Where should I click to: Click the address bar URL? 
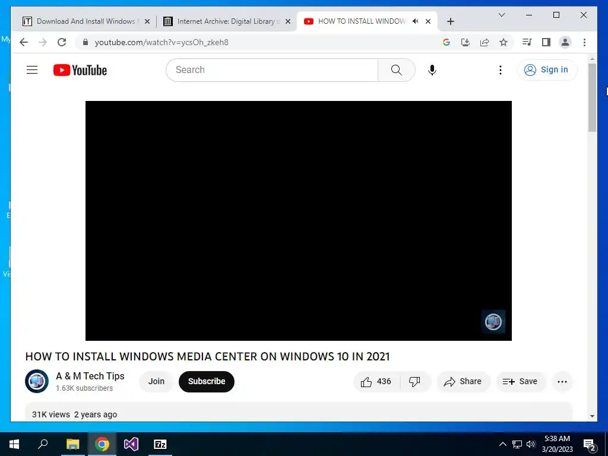[x=161, y=42]
